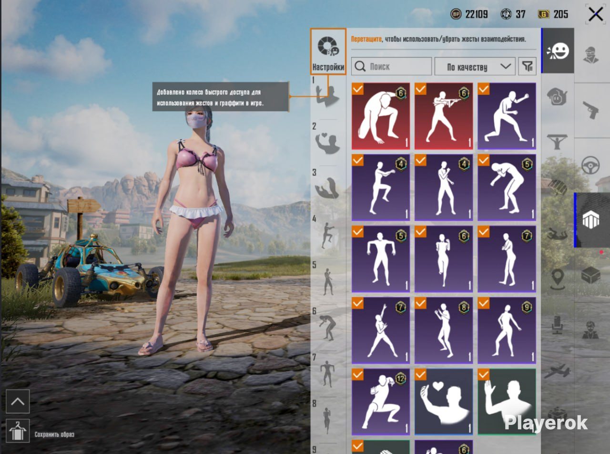
Task: Click the quick-access wheel tooltip text
Action: (x=210, y=97)
